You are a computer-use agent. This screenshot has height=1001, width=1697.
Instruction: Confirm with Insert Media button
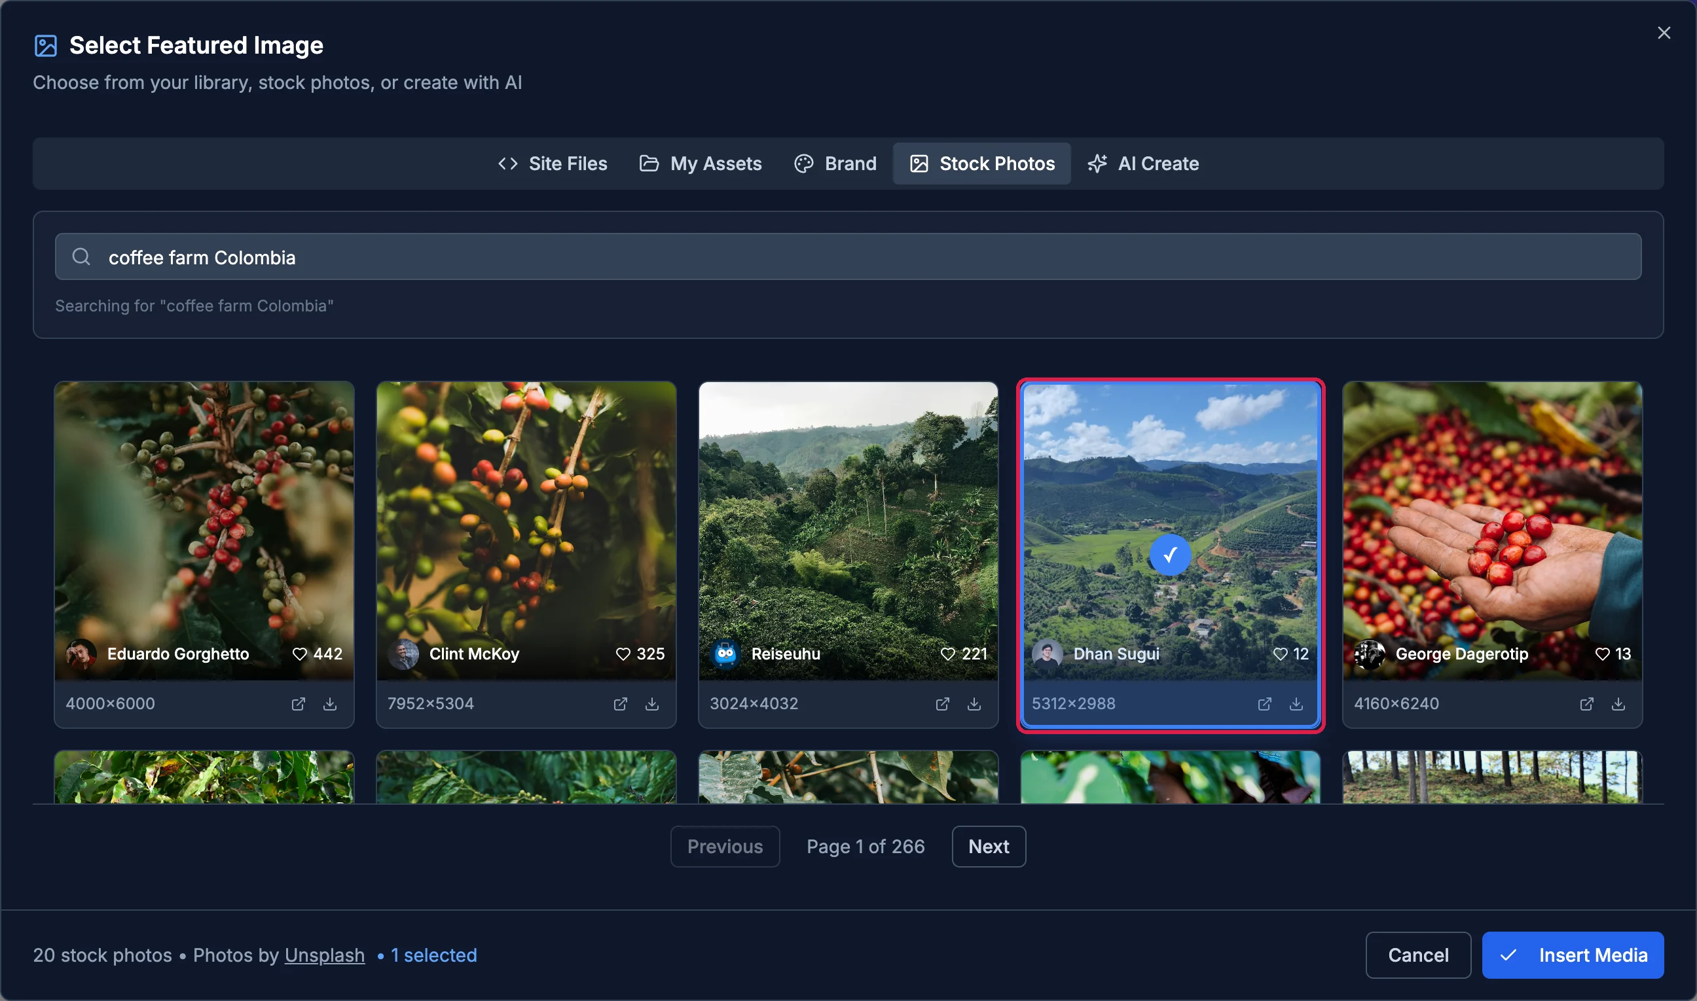tap(1572, 955)
